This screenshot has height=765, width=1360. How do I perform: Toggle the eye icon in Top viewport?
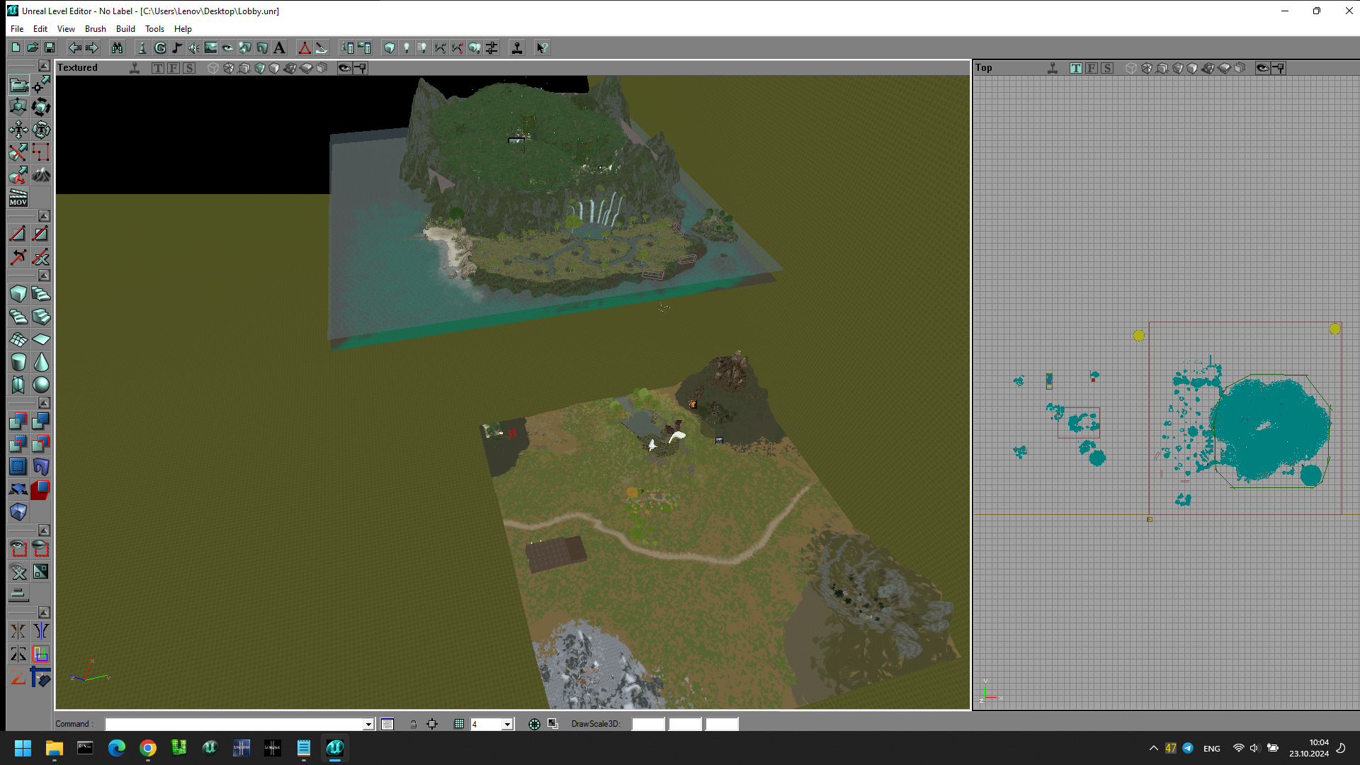point(1262,68)
